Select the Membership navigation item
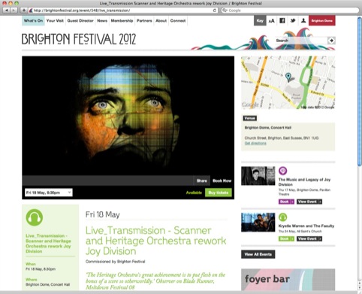 click(122, 21)
